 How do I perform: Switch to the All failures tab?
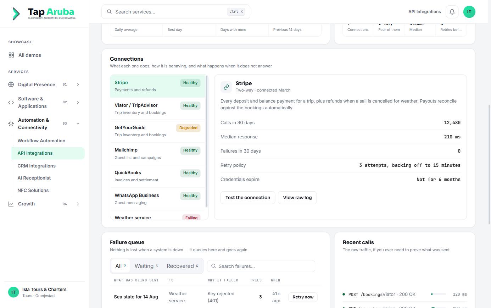point(121,266)
